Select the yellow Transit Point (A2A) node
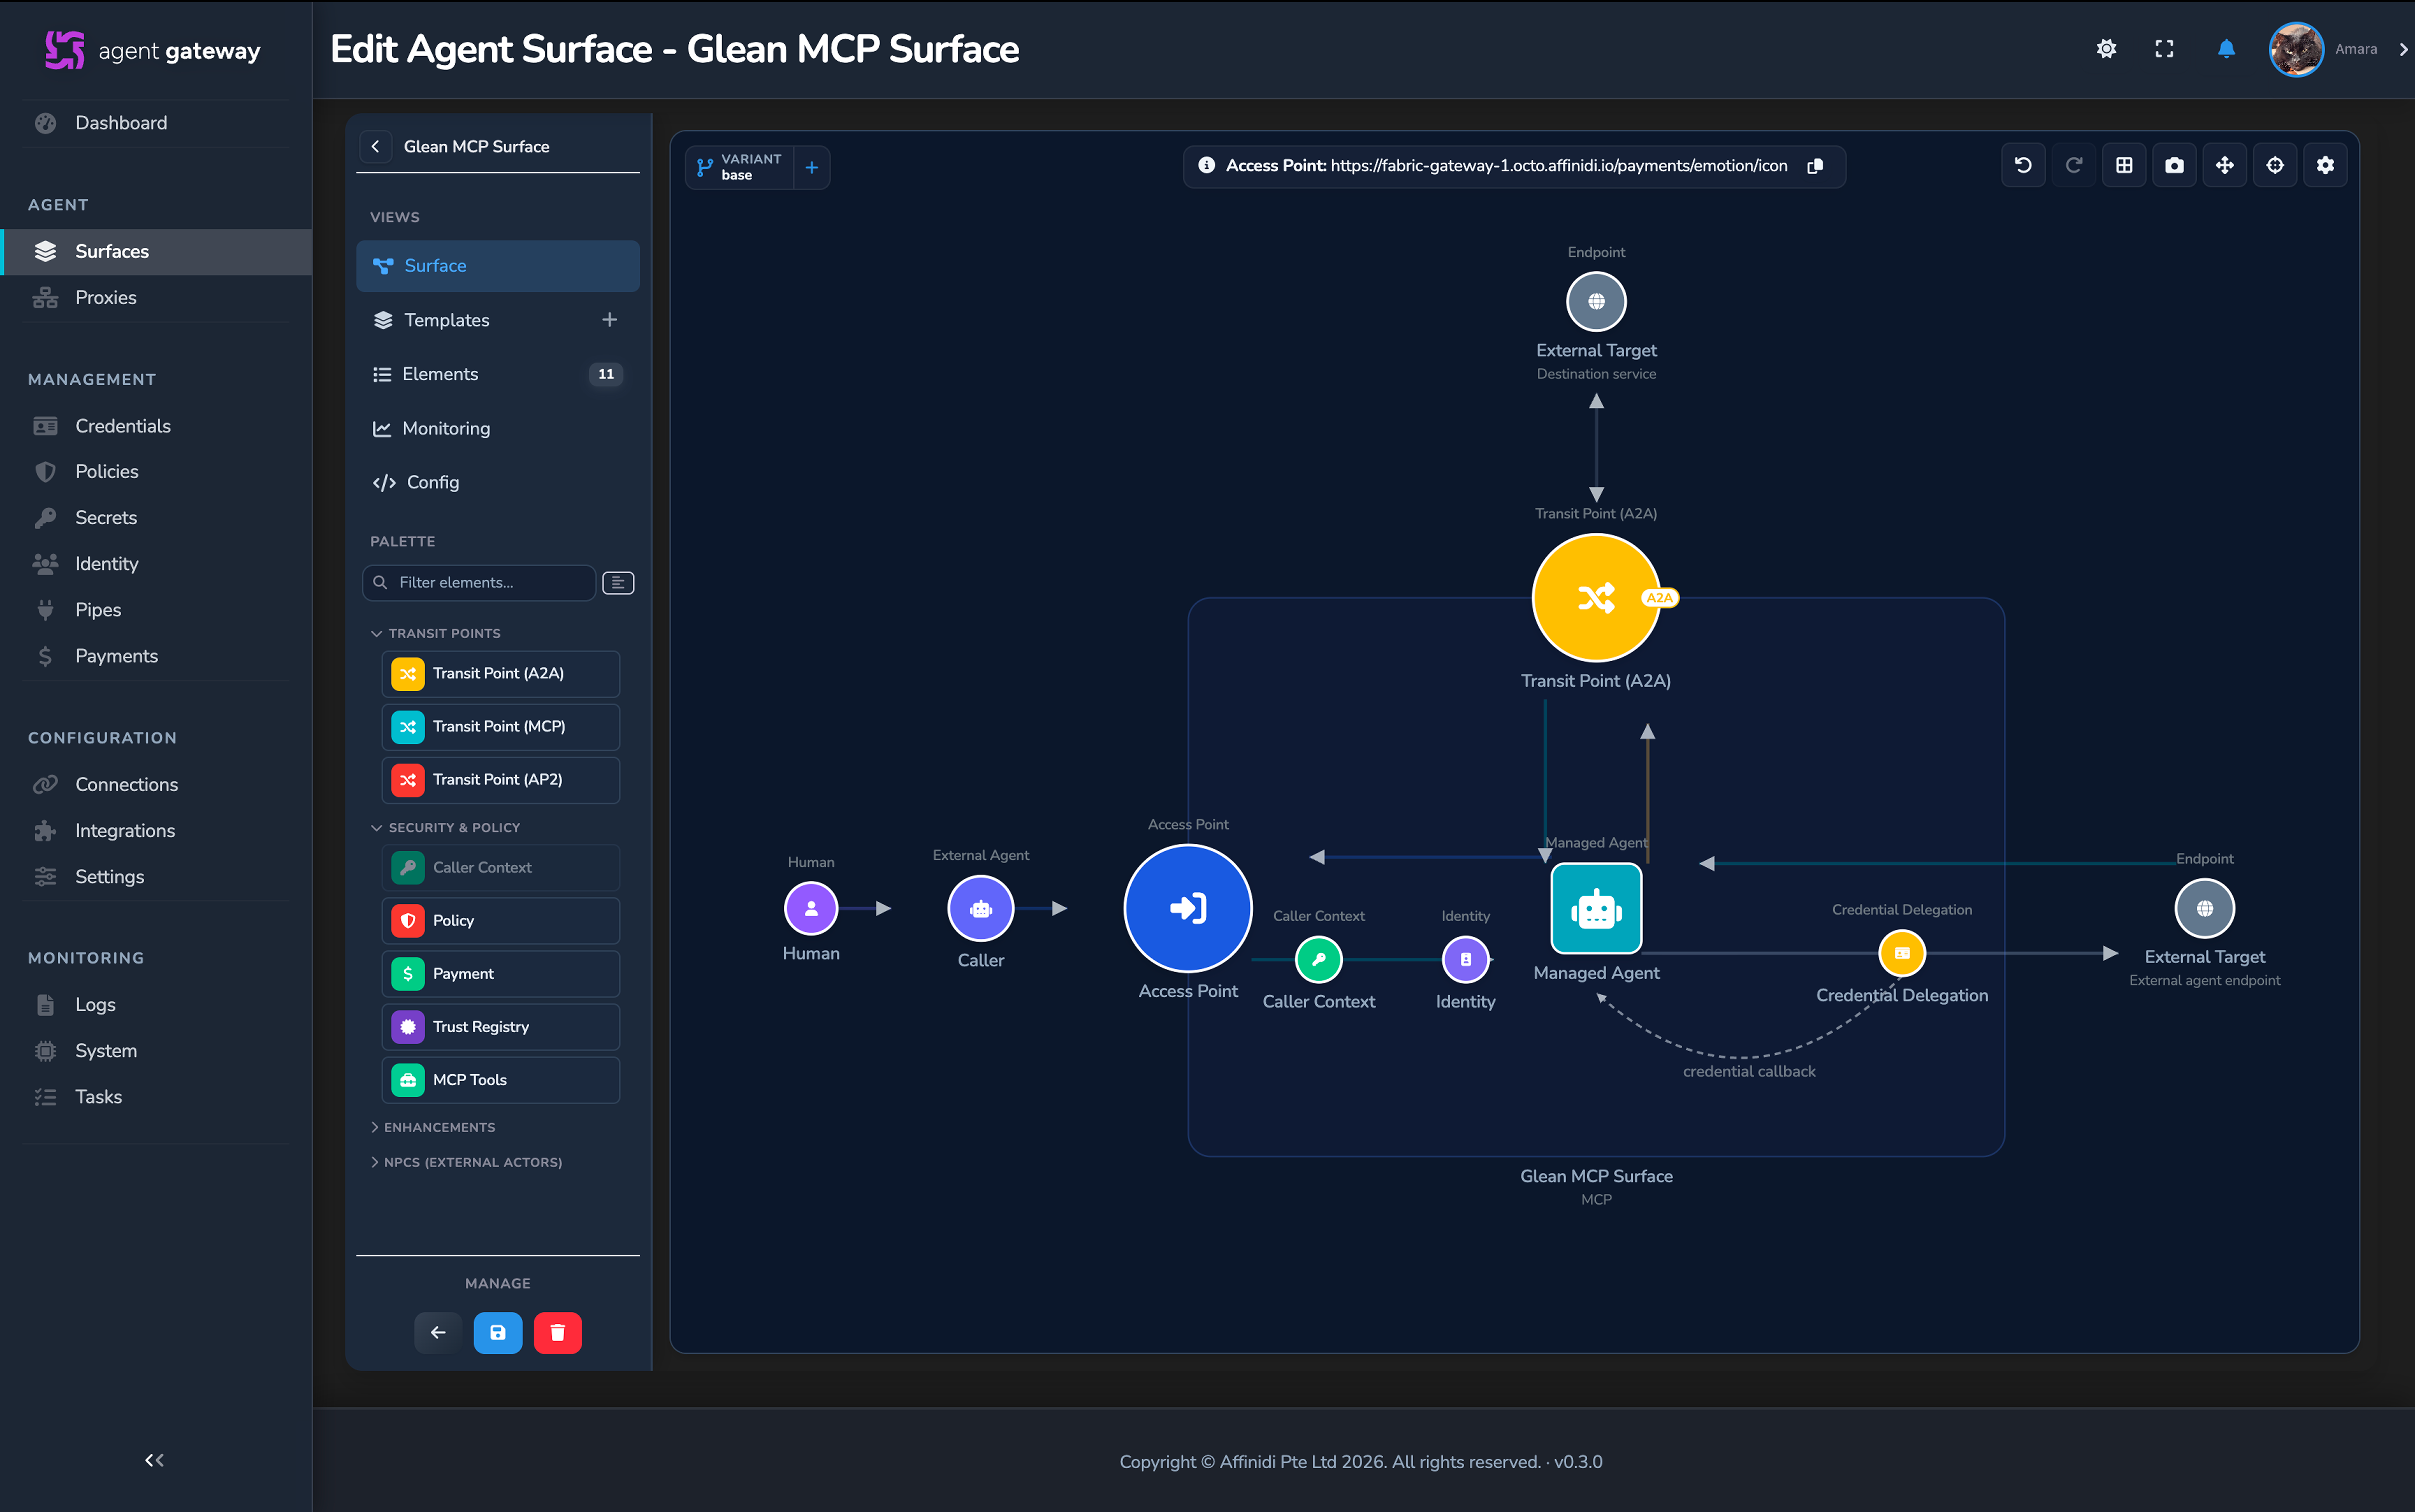The width and height of the screenshot is (2415, 1512). [x=1596, y=598]
